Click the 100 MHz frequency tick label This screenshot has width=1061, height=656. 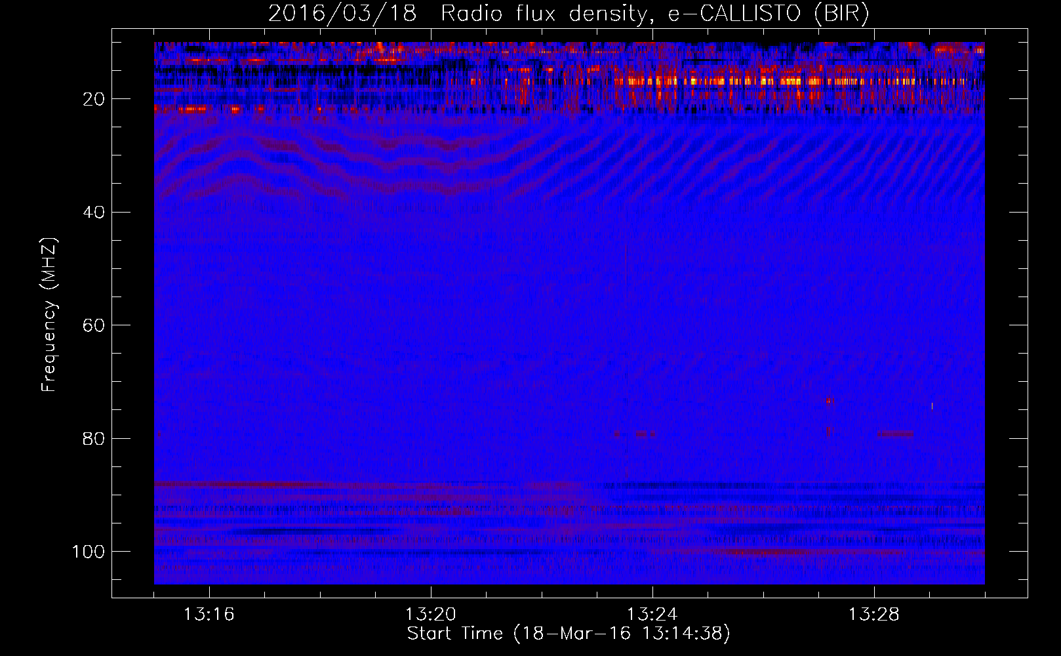click(x=89, y=552)
